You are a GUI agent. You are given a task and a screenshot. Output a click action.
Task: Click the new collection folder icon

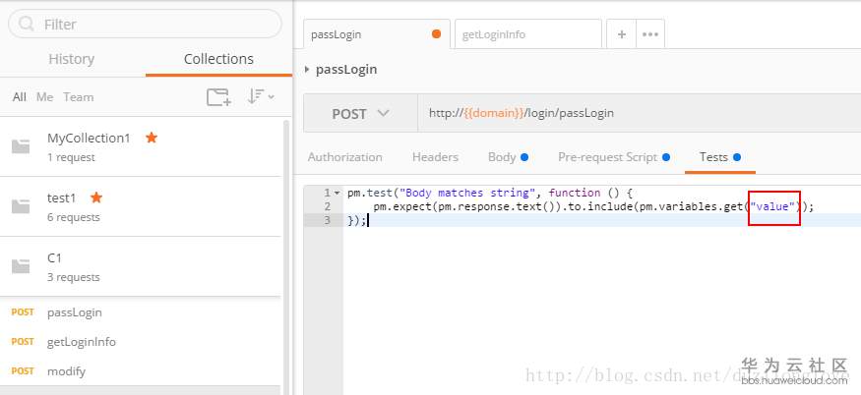(x=218, y=96)
